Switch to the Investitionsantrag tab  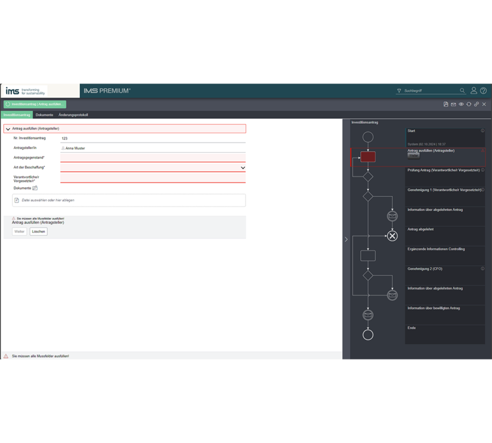pos(17,115)
